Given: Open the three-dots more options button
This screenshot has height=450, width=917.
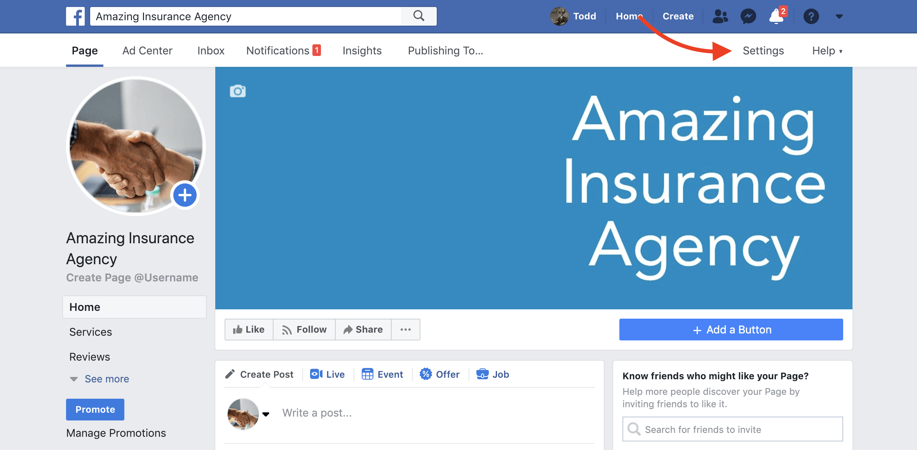Looking at the screenshot, I should (x=405, y=330).
